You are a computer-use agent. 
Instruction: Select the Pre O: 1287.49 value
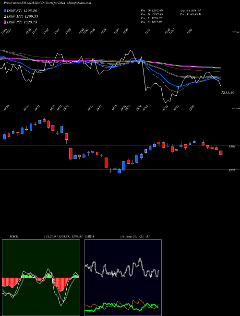(152, 10)
